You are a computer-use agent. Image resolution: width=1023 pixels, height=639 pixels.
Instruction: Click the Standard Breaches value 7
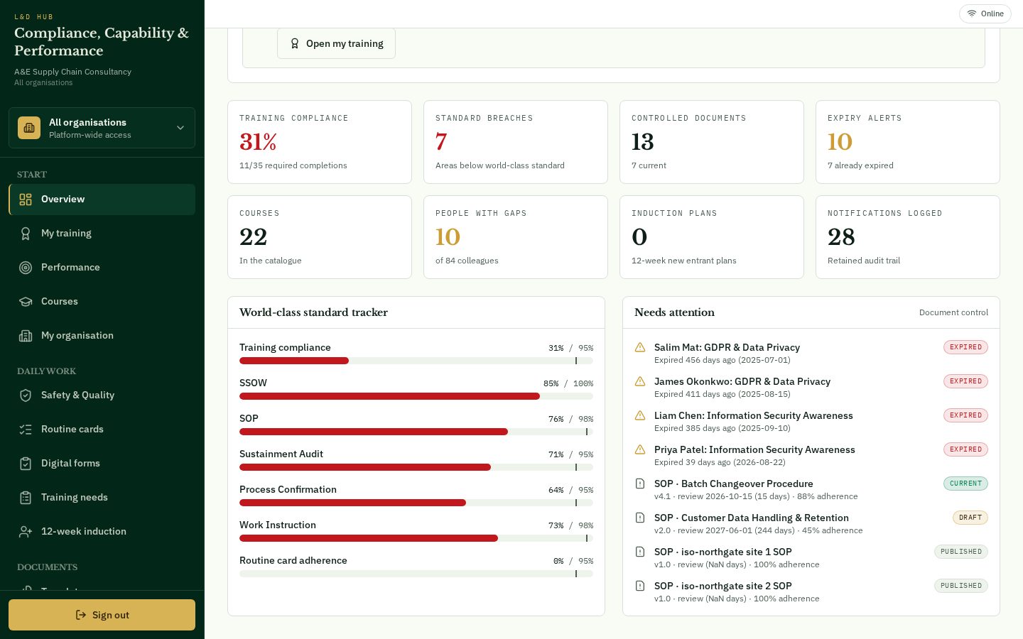pyautogui.click(x=441, y=142)
